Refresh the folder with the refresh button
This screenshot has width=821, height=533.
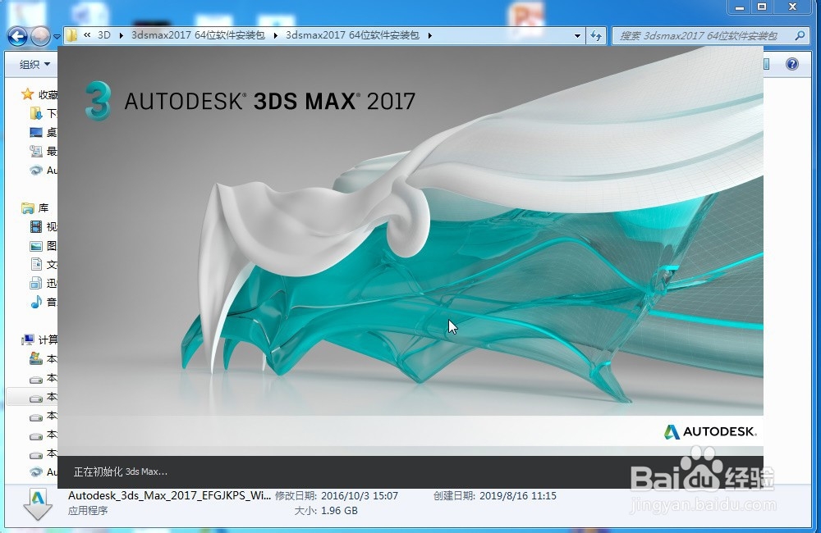coord(596,36)
